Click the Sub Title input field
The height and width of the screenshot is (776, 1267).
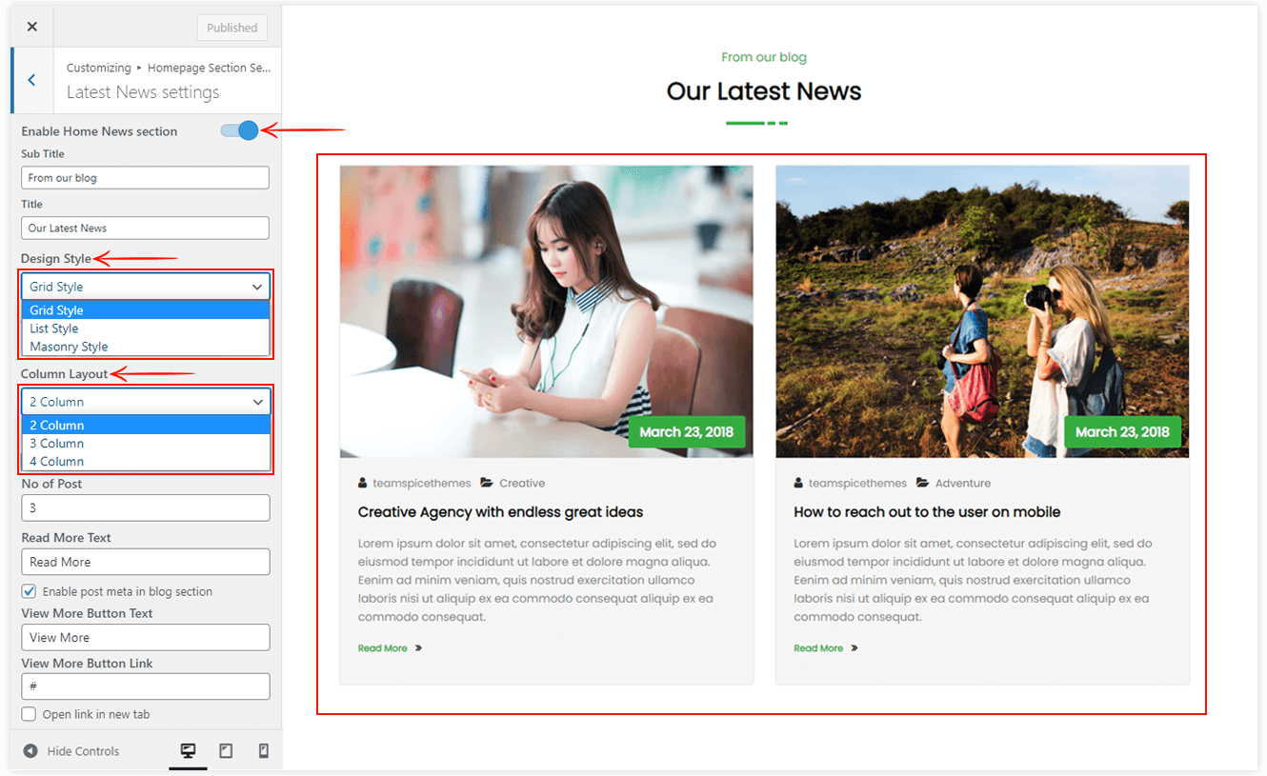tap(146, 178)
